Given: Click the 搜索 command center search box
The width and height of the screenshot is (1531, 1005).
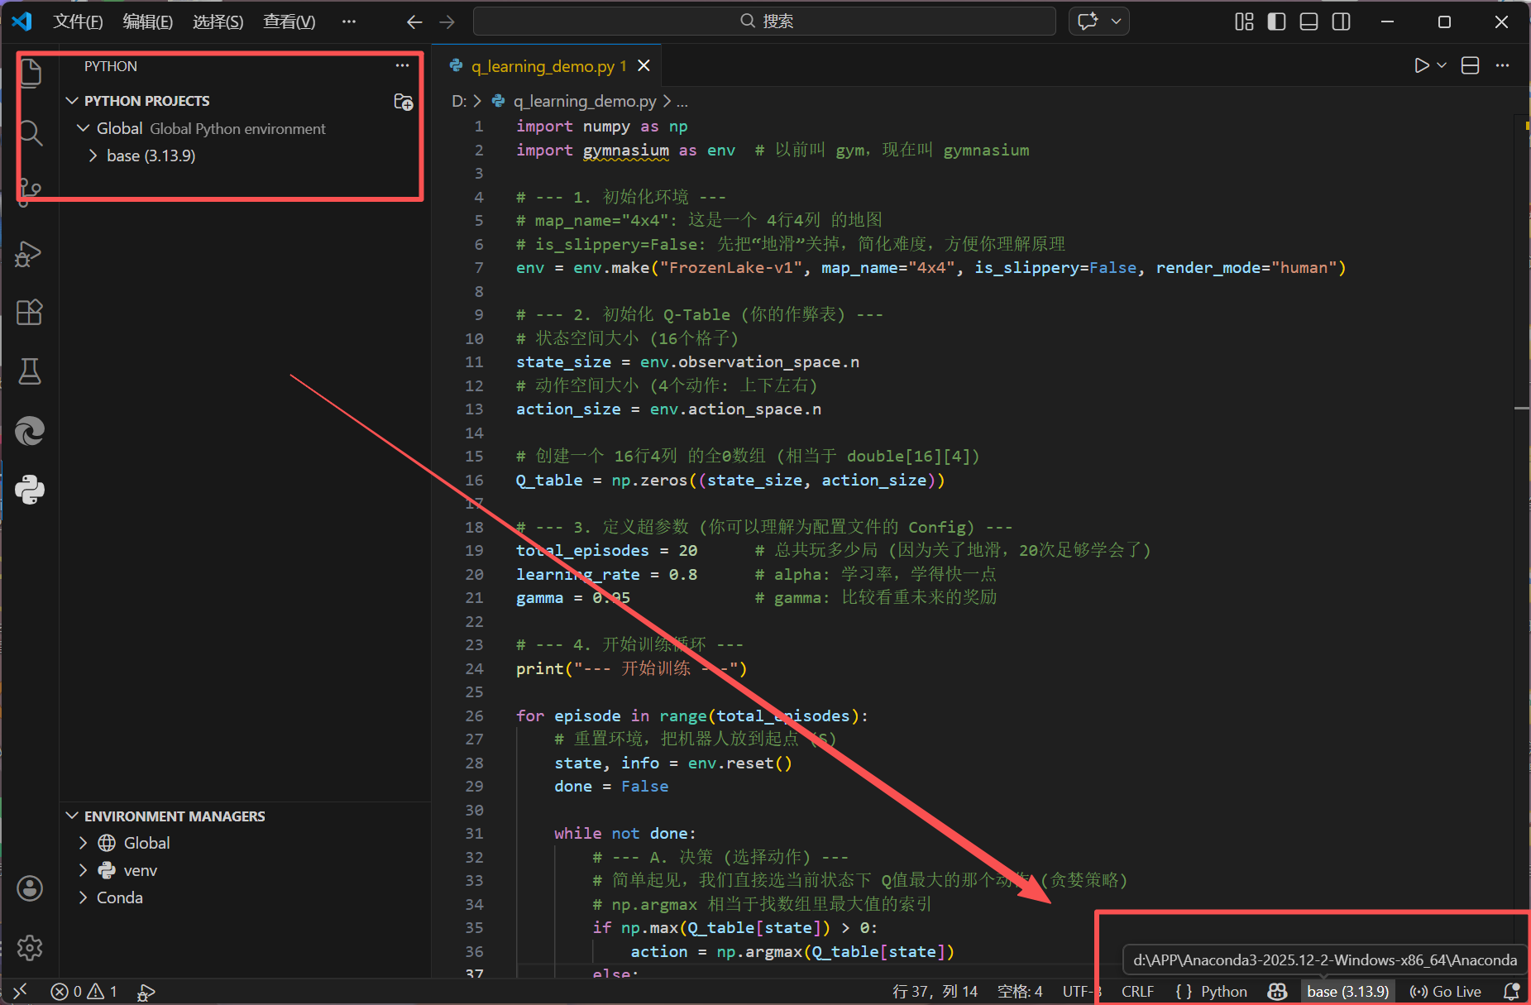Looking at the screenshot, I should click(x=765, y=22).
